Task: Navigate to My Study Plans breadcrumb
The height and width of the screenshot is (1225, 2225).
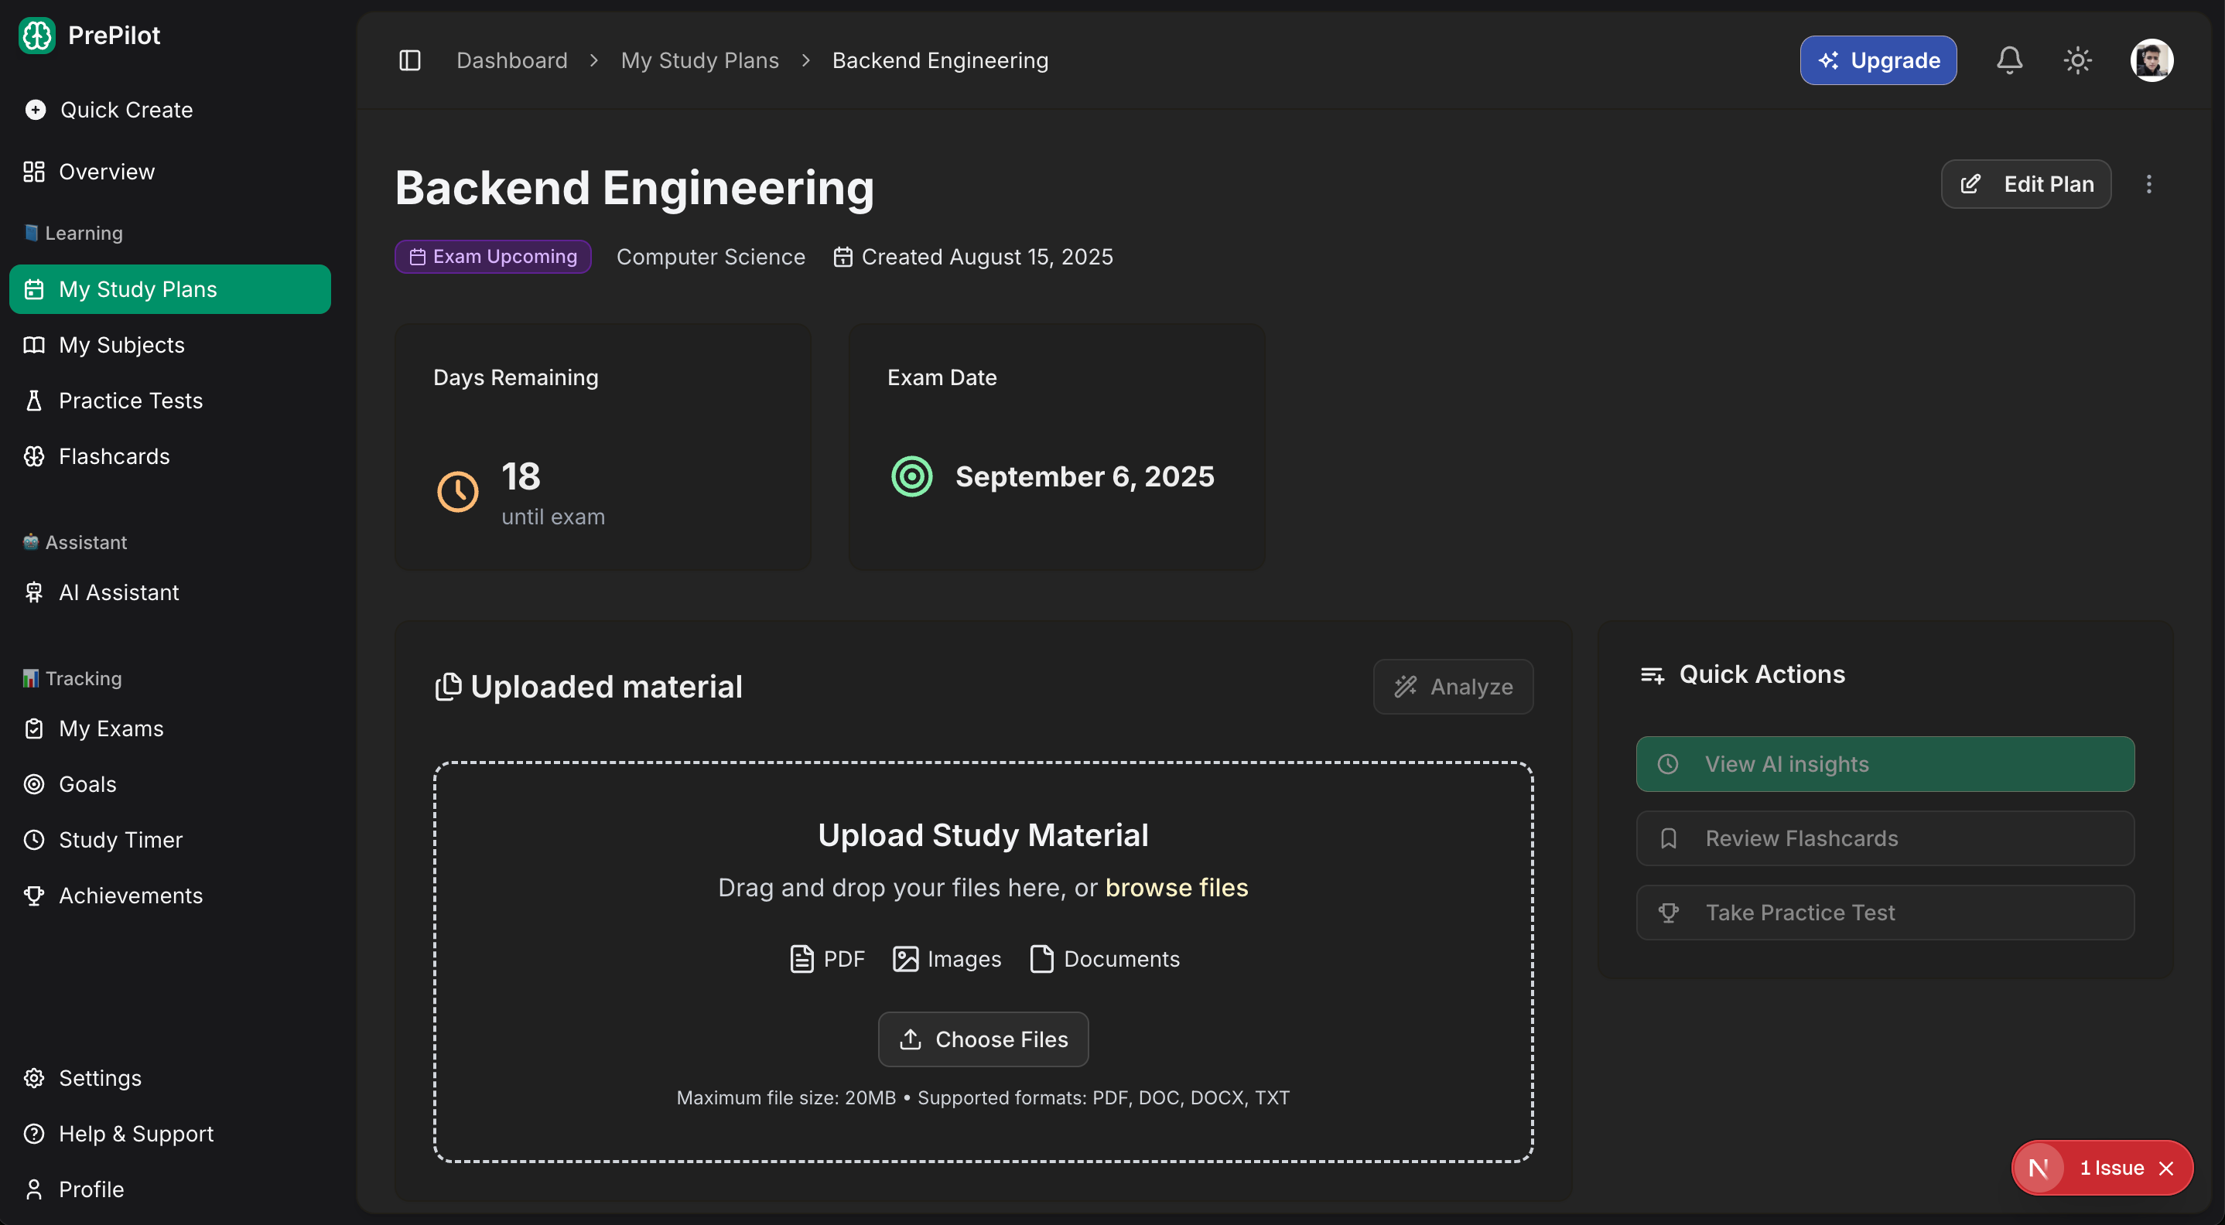Action: point(699,60)
